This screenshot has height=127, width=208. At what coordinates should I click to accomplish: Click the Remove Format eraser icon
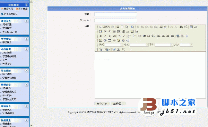[196, 27]
